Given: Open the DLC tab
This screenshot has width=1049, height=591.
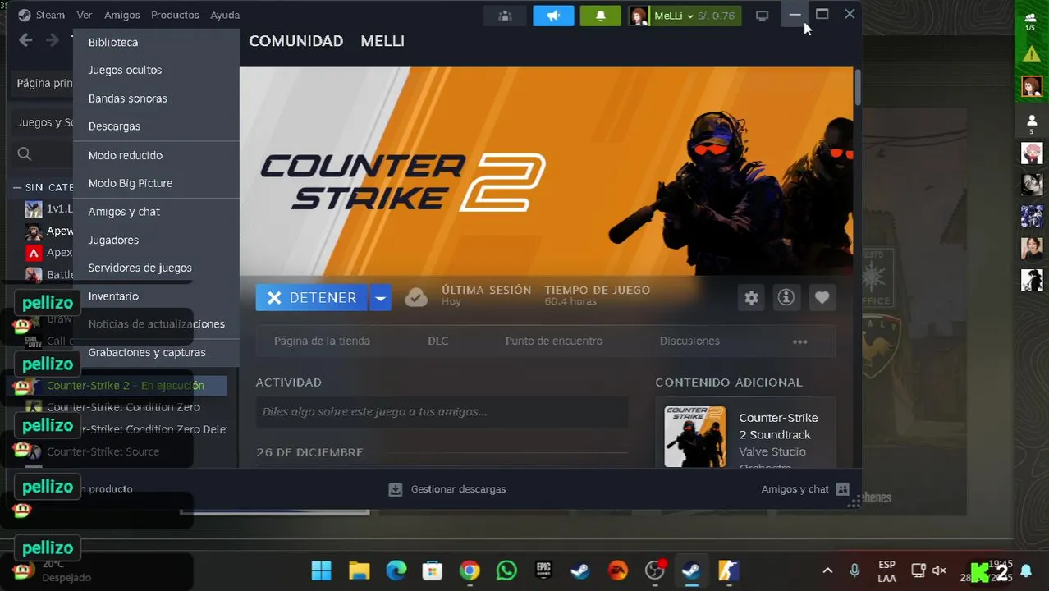Looking at the screenshot, I should click(x=438, y=341).
